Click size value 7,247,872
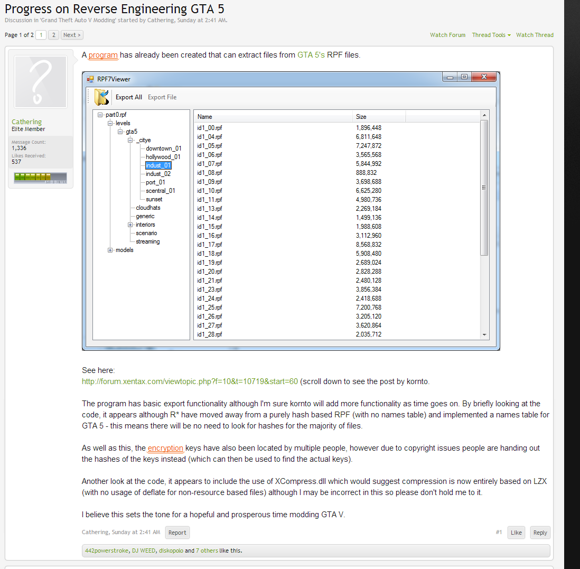Image resolution: width=580 pixels, height=569 pixels. [368, 146]
